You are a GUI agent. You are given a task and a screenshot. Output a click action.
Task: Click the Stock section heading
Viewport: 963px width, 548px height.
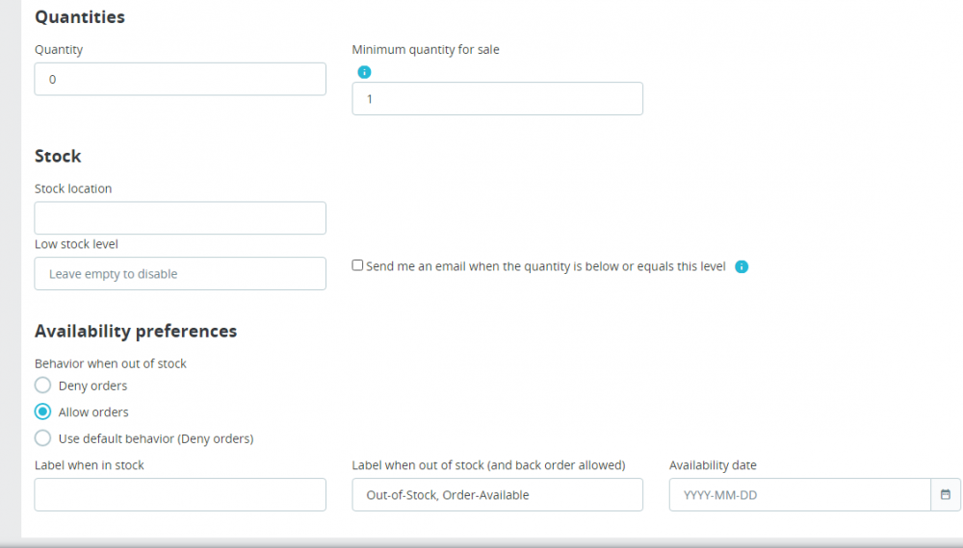(58, 156)
